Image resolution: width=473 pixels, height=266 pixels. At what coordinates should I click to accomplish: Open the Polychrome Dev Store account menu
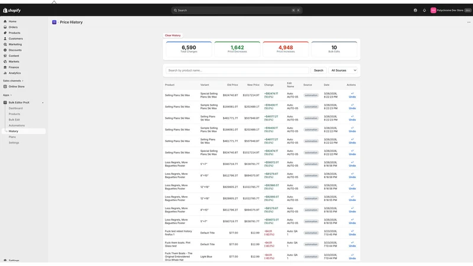[451, 10]
